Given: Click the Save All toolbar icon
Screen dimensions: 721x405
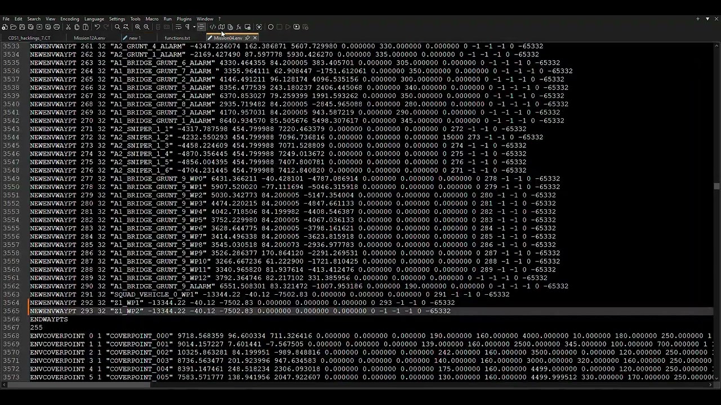Looking at the screenshot, I should 30,27.
